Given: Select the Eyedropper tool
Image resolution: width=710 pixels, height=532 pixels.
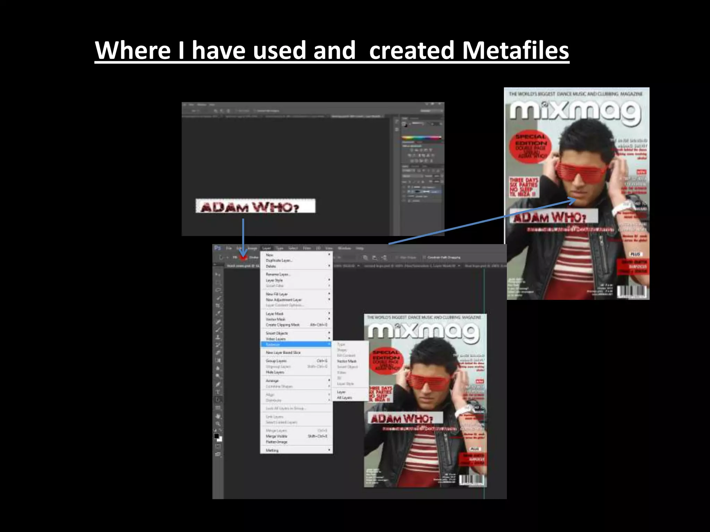Looking at the screenshot, I should pos(218,314).
